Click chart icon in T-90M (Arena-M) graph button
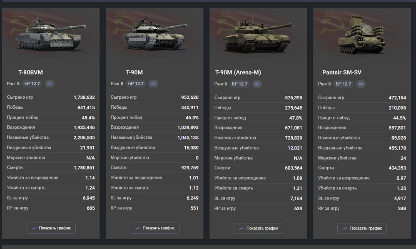416x249 pixels. pyautogui.click(x=241, y=228)
